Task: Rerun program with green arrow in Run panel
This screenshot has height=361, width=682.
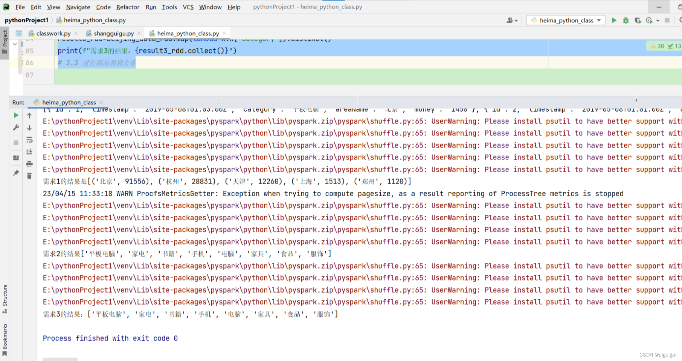Action: point(16,115)
